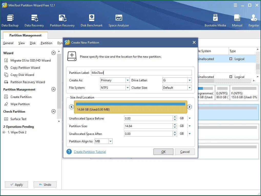261x196 pixels.
Task: Open the View menu
Action: click(22, 43)
